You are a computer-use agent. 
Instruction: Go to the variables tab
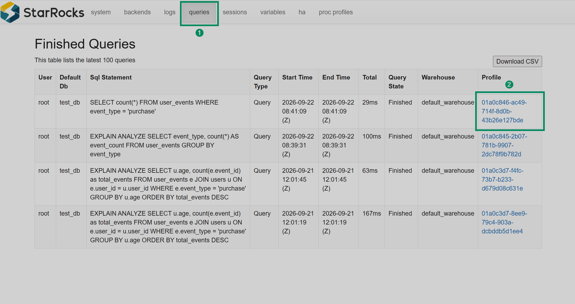pos(273,12)
